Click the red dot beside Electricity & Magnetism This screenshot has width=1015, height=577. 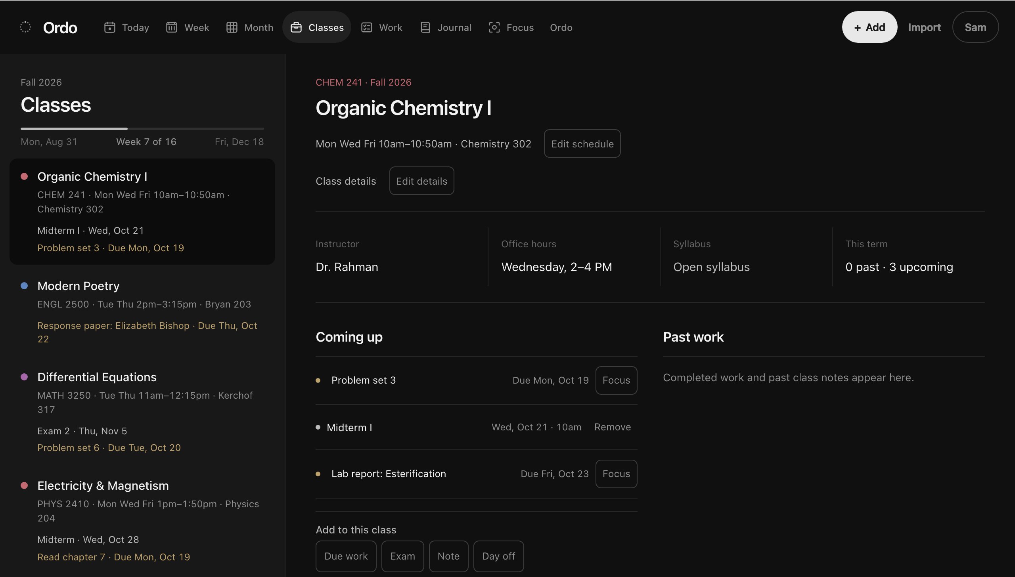24,485
